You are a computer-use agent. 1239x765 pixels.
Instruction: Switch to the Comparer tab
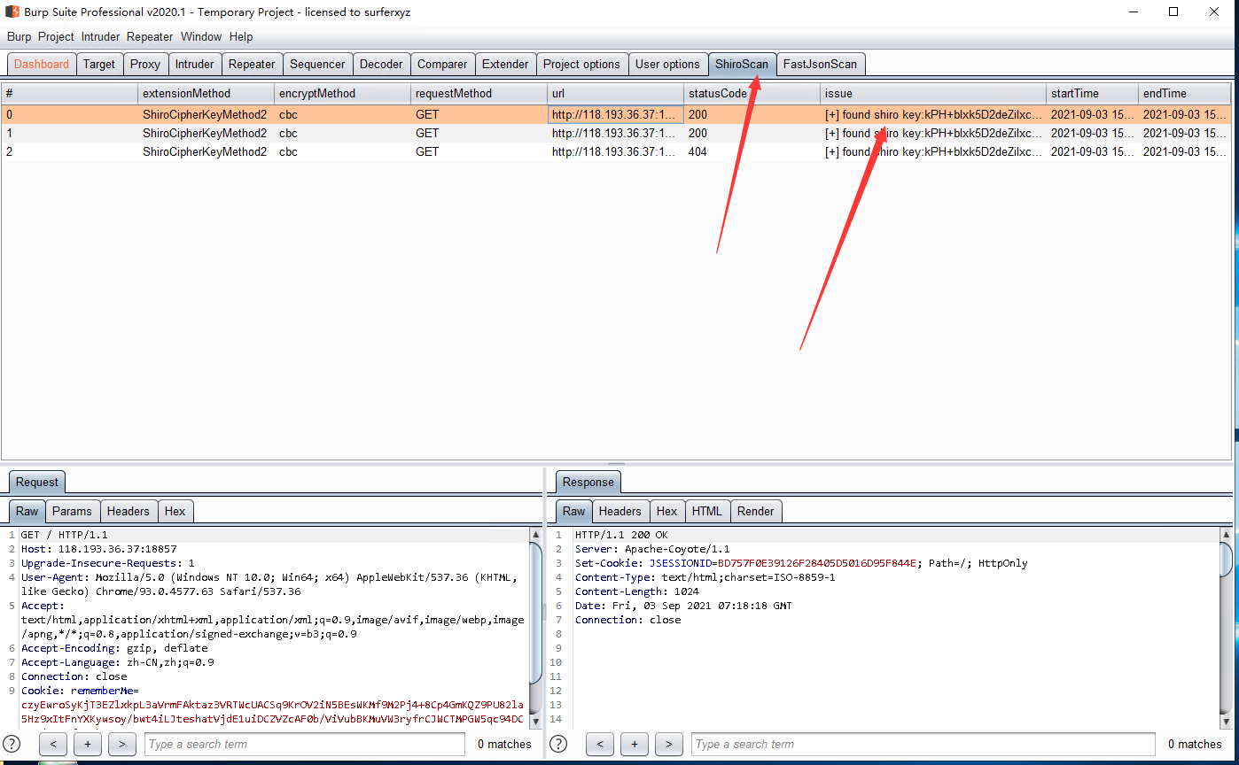(x=442, y=64)
